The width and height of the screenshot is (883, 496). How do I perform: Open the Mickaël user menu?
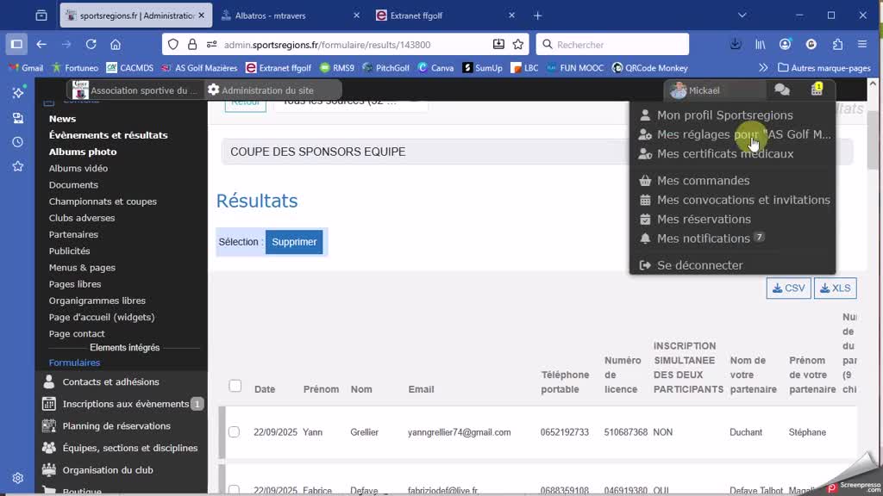pyautogui.click(x=704, y=90)
